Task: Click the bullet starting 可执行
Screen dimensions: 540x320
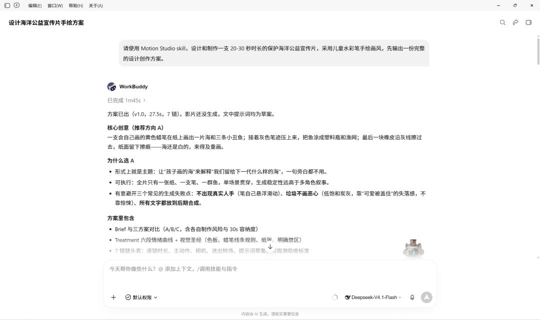Action: click(x=223, y=183)
